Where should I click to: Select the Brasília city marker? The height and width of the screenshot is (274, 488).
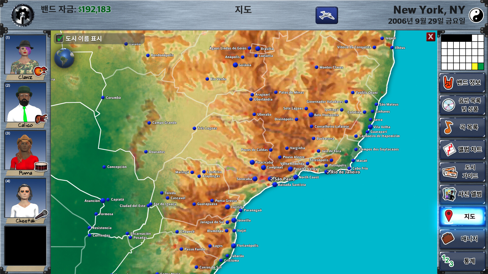[258, 48]
